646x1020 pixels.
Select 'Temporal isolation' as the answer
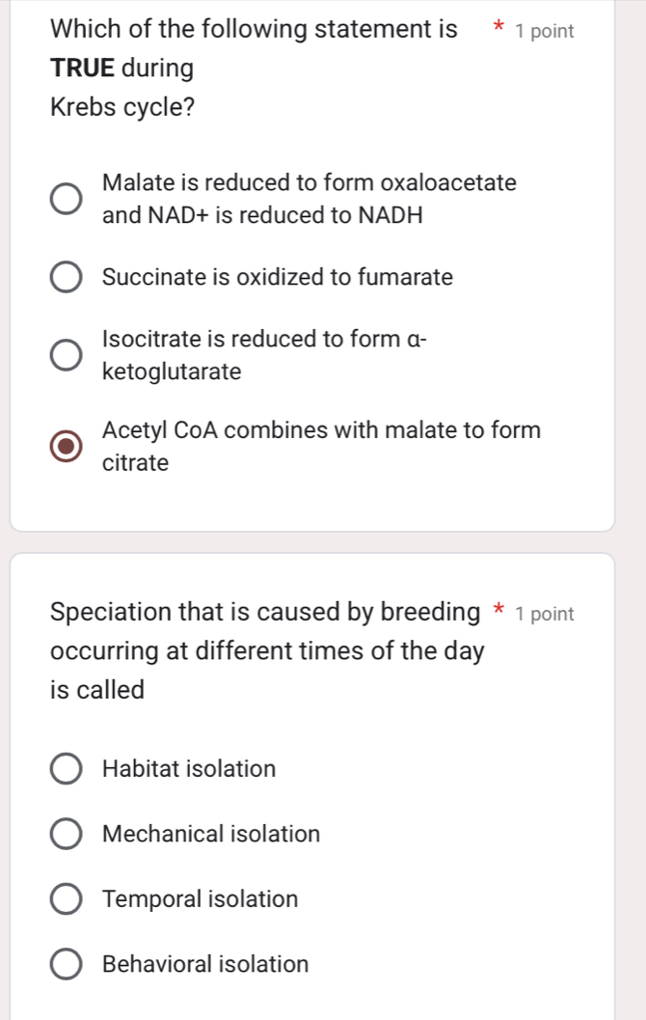tap(65, 898)
